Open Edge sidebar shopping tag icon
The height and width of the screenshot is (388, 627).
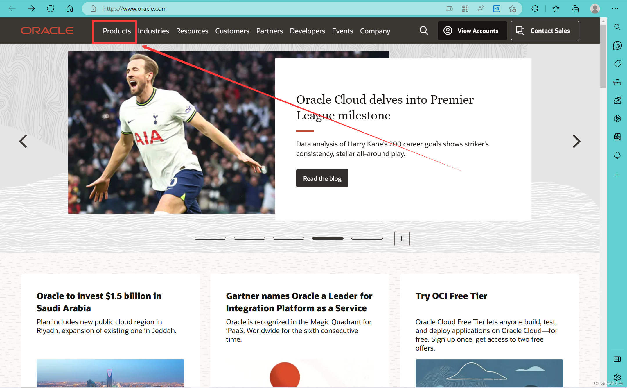click(x=617, y=64)
